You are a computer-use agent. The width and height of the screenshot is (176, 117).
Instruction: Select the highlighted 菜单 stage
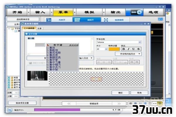63,12
